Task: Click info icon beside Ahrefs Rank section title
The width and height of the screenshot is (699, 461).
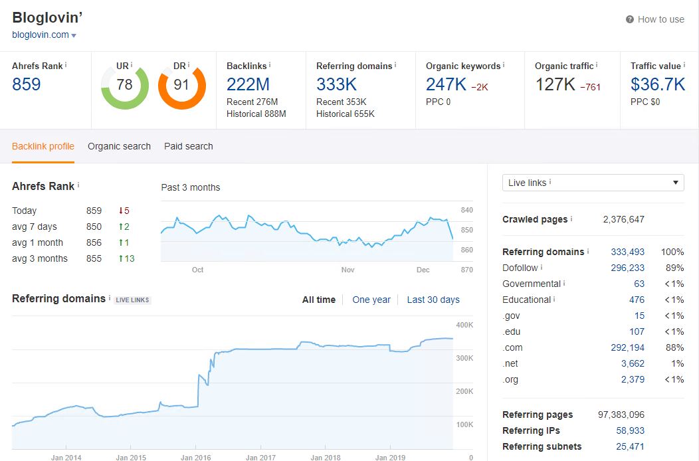Action: click(x=78, y=184)
